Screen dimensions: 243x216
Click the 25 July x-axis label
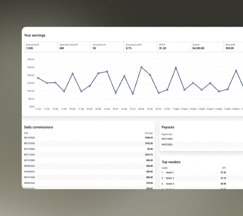click(116, 109)
